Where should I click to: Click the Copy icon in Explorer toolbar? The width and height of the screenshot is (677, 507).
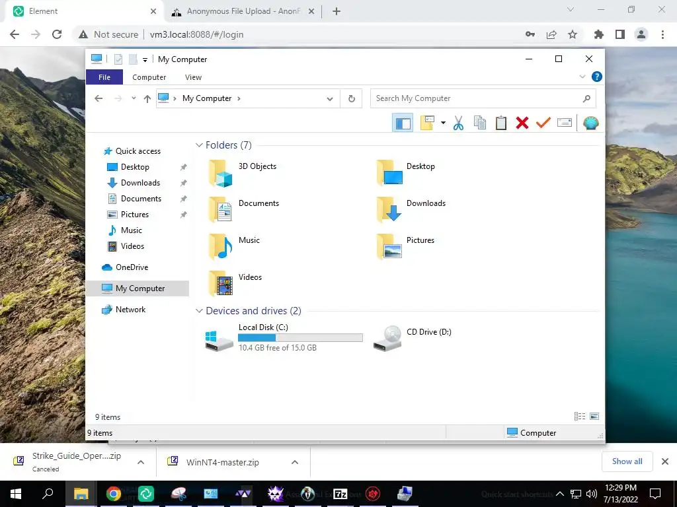click(x=480, y=123)
